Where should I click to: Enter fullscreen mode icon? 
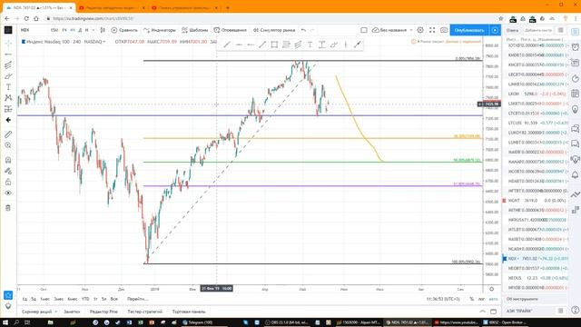coord(432,30)
